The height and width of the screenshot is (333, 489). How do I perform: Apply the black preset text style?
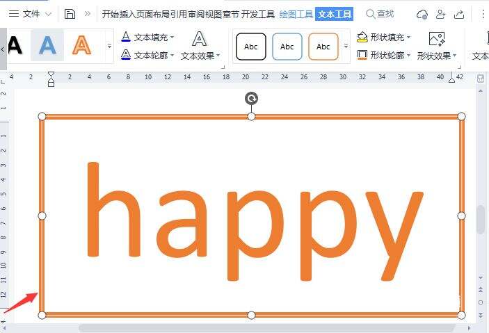[15, 45]
